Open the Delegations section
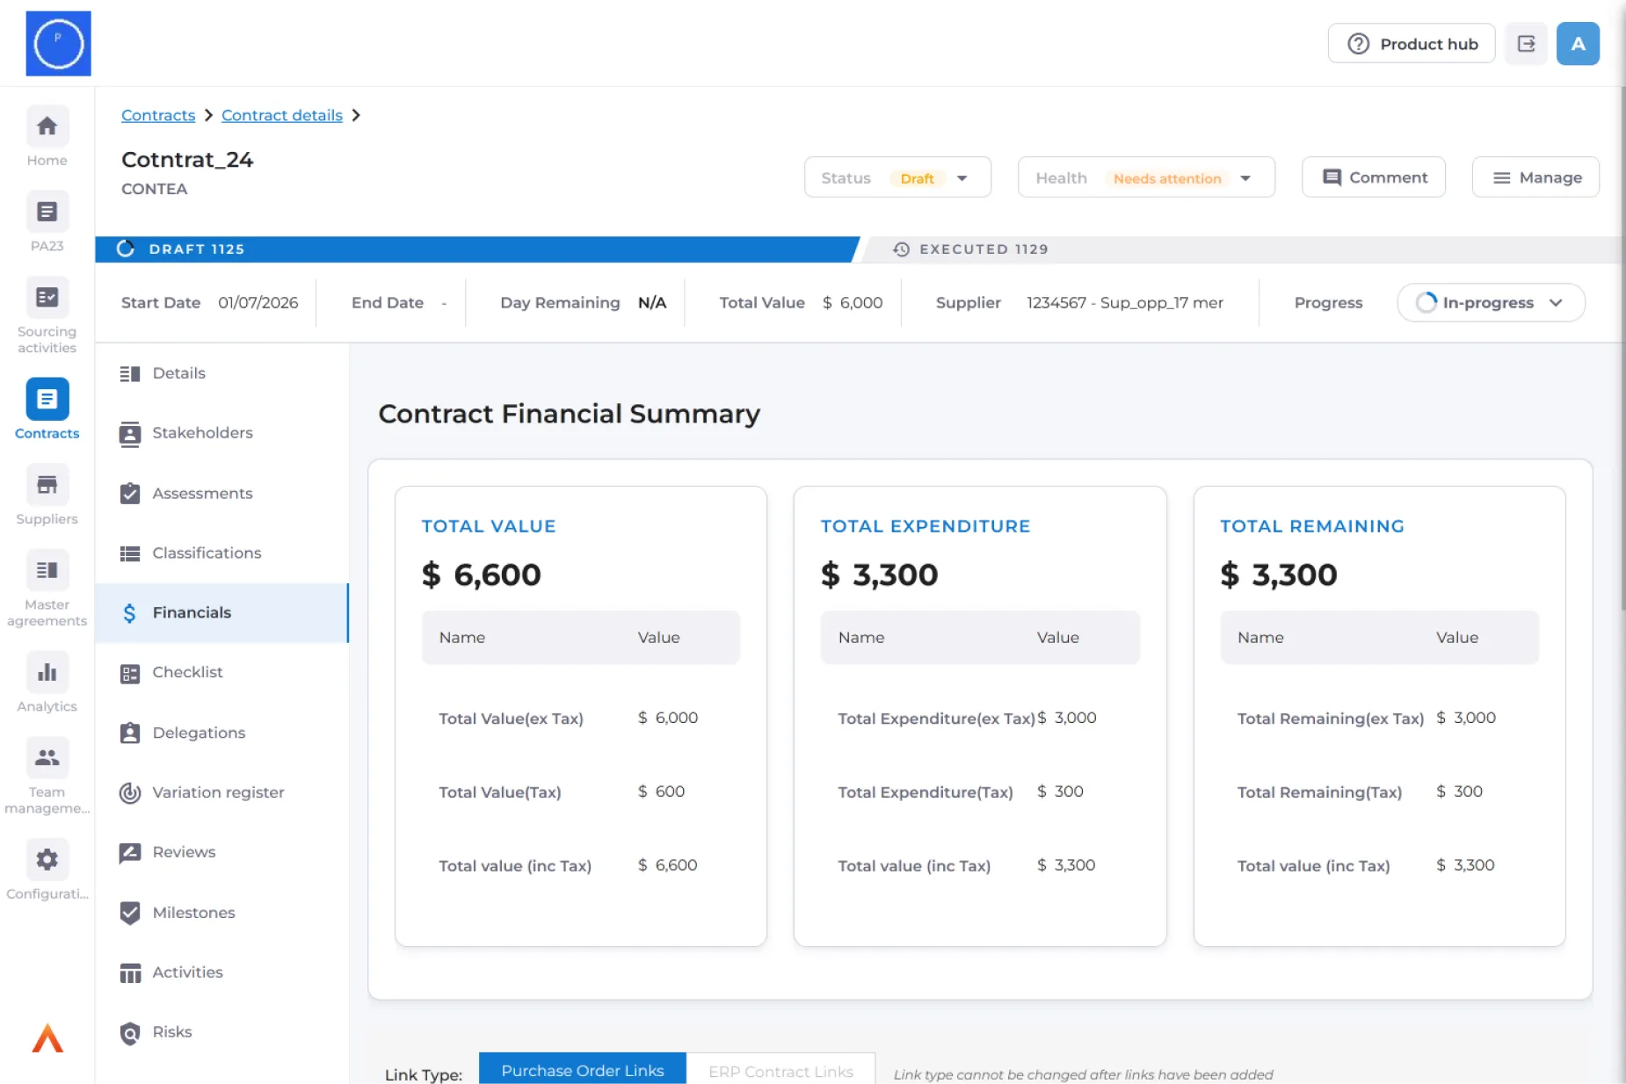 point(221,733)
